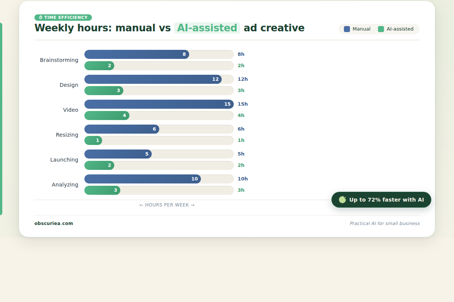This screenshot has height=302, width=454.
Task: Click the Analyzing row label
Action: point(65,185)
